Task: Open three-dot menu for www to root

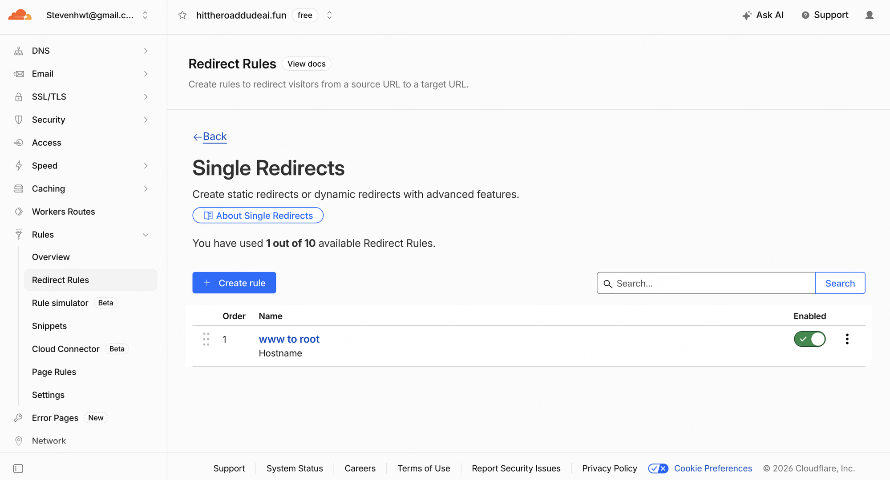Action: (847, 339)
